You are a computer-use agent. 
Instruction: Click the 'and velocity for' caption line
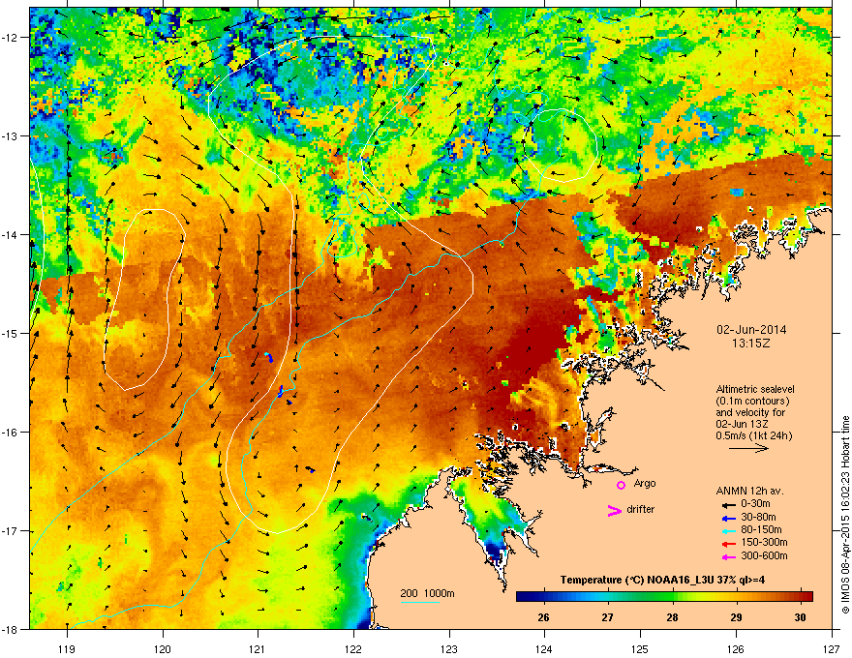click(x=749, y=412)
